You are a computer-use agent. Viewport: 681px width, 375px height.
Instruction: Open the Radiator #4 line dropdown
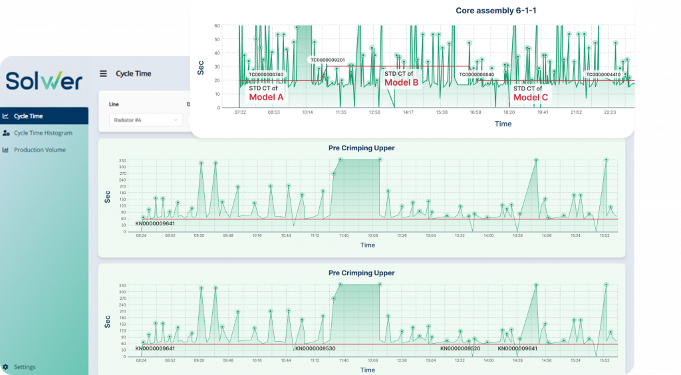click(x=145, y=120)
